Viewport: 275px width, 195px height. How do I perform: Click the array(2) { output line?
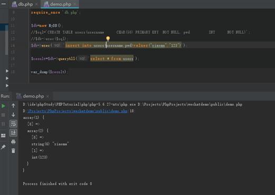tap(38, 131)
